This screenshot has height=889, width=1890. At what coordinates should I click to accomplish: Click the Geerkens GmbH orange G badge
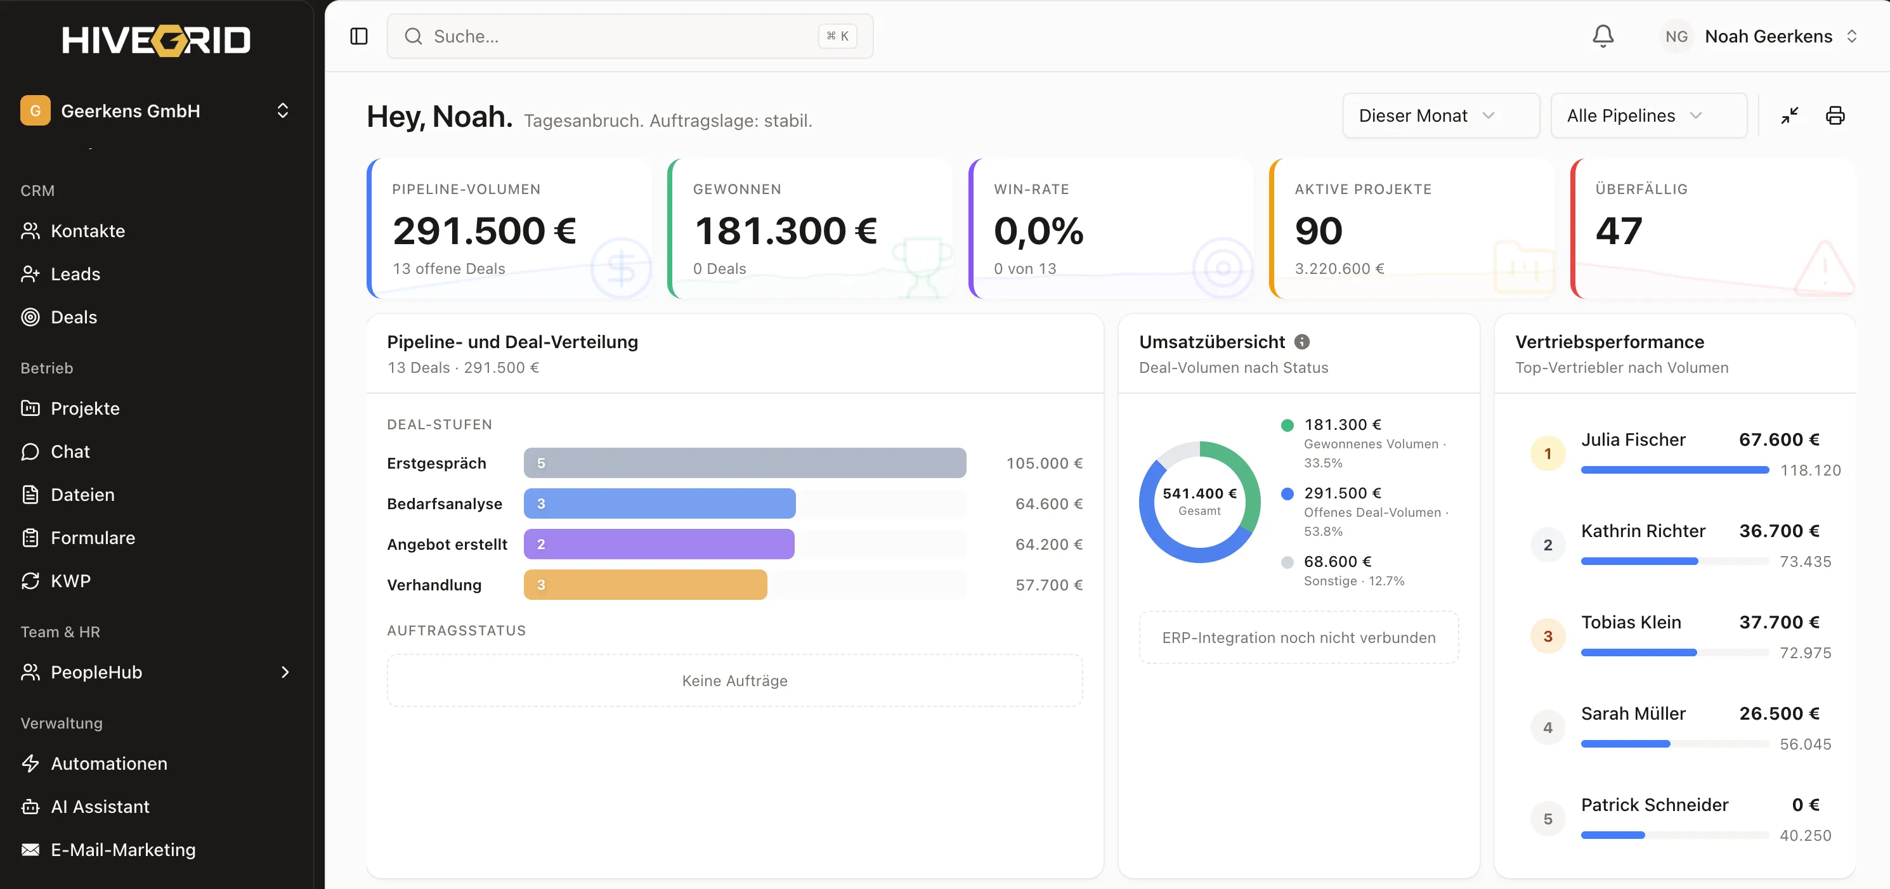tap(36, 111)
